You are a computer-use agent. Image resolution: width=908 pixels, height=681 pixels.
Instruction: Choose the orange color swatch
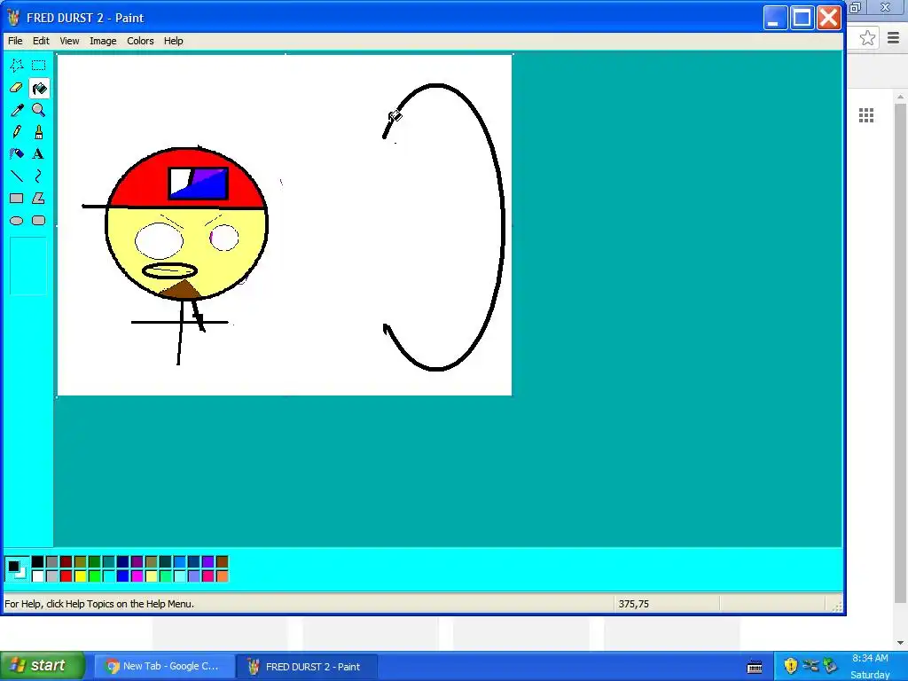click(x=222, y=575)
